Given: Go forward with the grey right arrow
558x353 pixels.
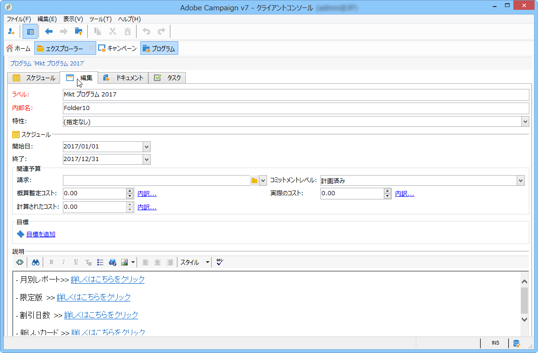Looking at the screenshot, I should pos(64,32).
